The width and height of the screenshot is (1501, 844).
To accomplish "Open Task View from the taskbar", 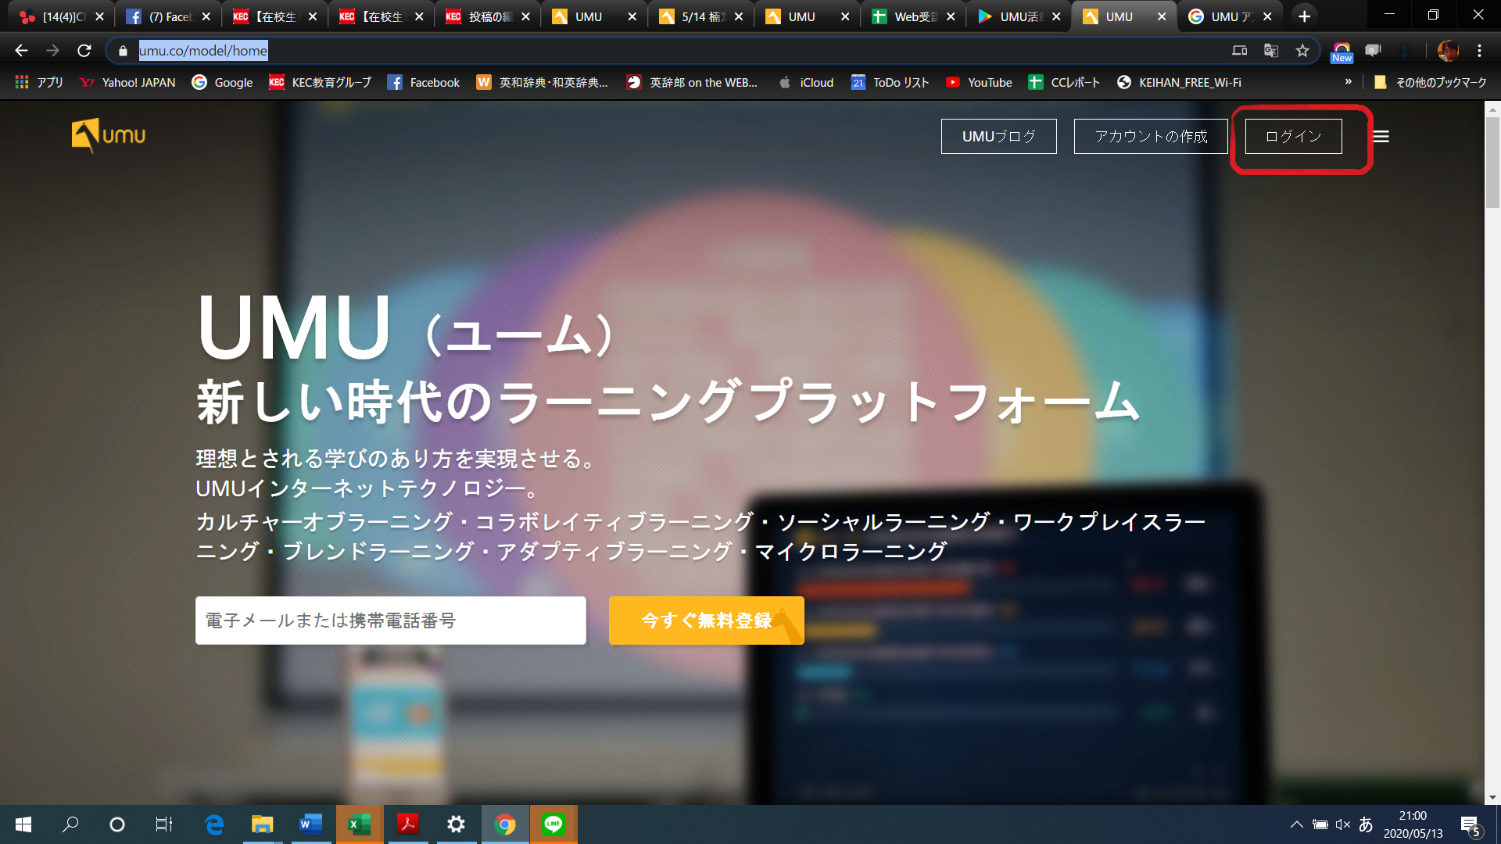I will pos(164,824).
